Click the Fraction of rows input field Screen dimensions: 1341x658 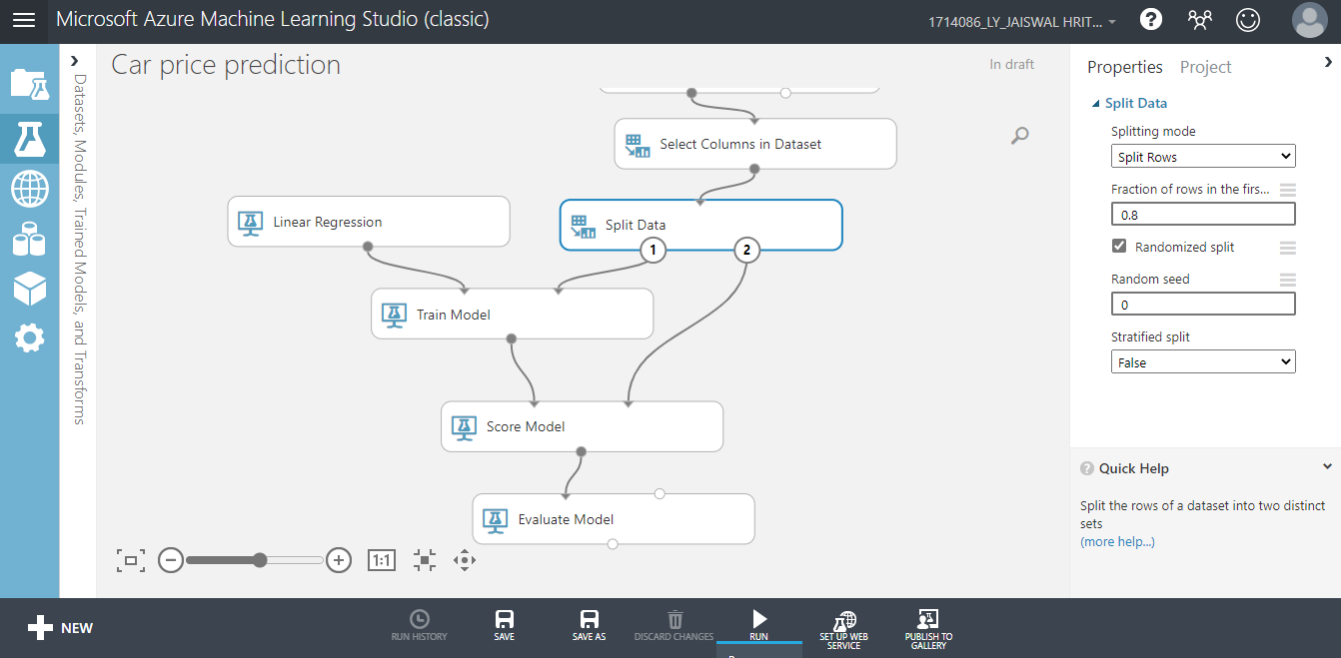point(1203,215)
